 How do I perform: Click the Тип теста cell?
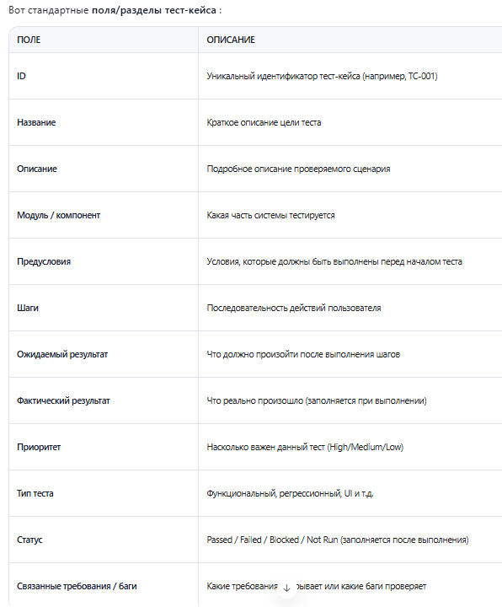click(104, 493)
